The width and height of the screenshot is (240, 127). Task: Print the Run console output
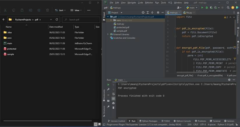tap(113, 103)
